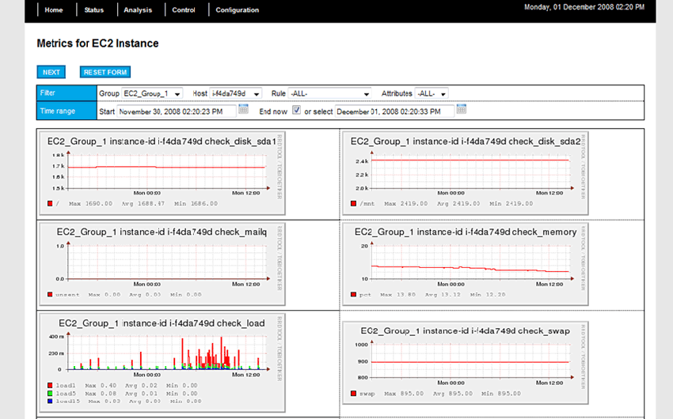Click the Filter row label
The image size is (673, 419).
click(67, 93)
